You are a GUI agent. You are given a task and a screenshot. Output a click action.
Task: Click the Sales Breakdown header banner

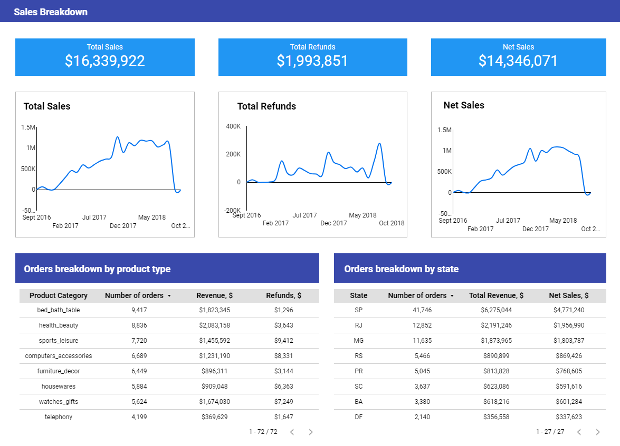point(51,12)
